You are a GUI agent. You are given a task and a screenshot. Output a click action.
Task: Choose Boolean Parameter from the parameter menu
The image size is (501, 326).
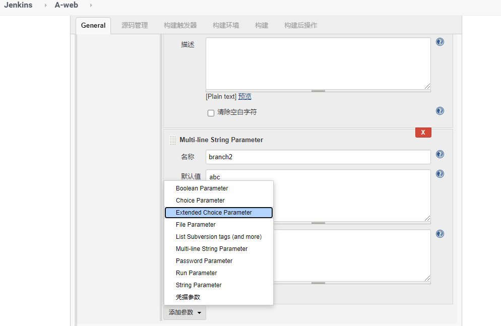pyautogui.click(x=202, y=188)
